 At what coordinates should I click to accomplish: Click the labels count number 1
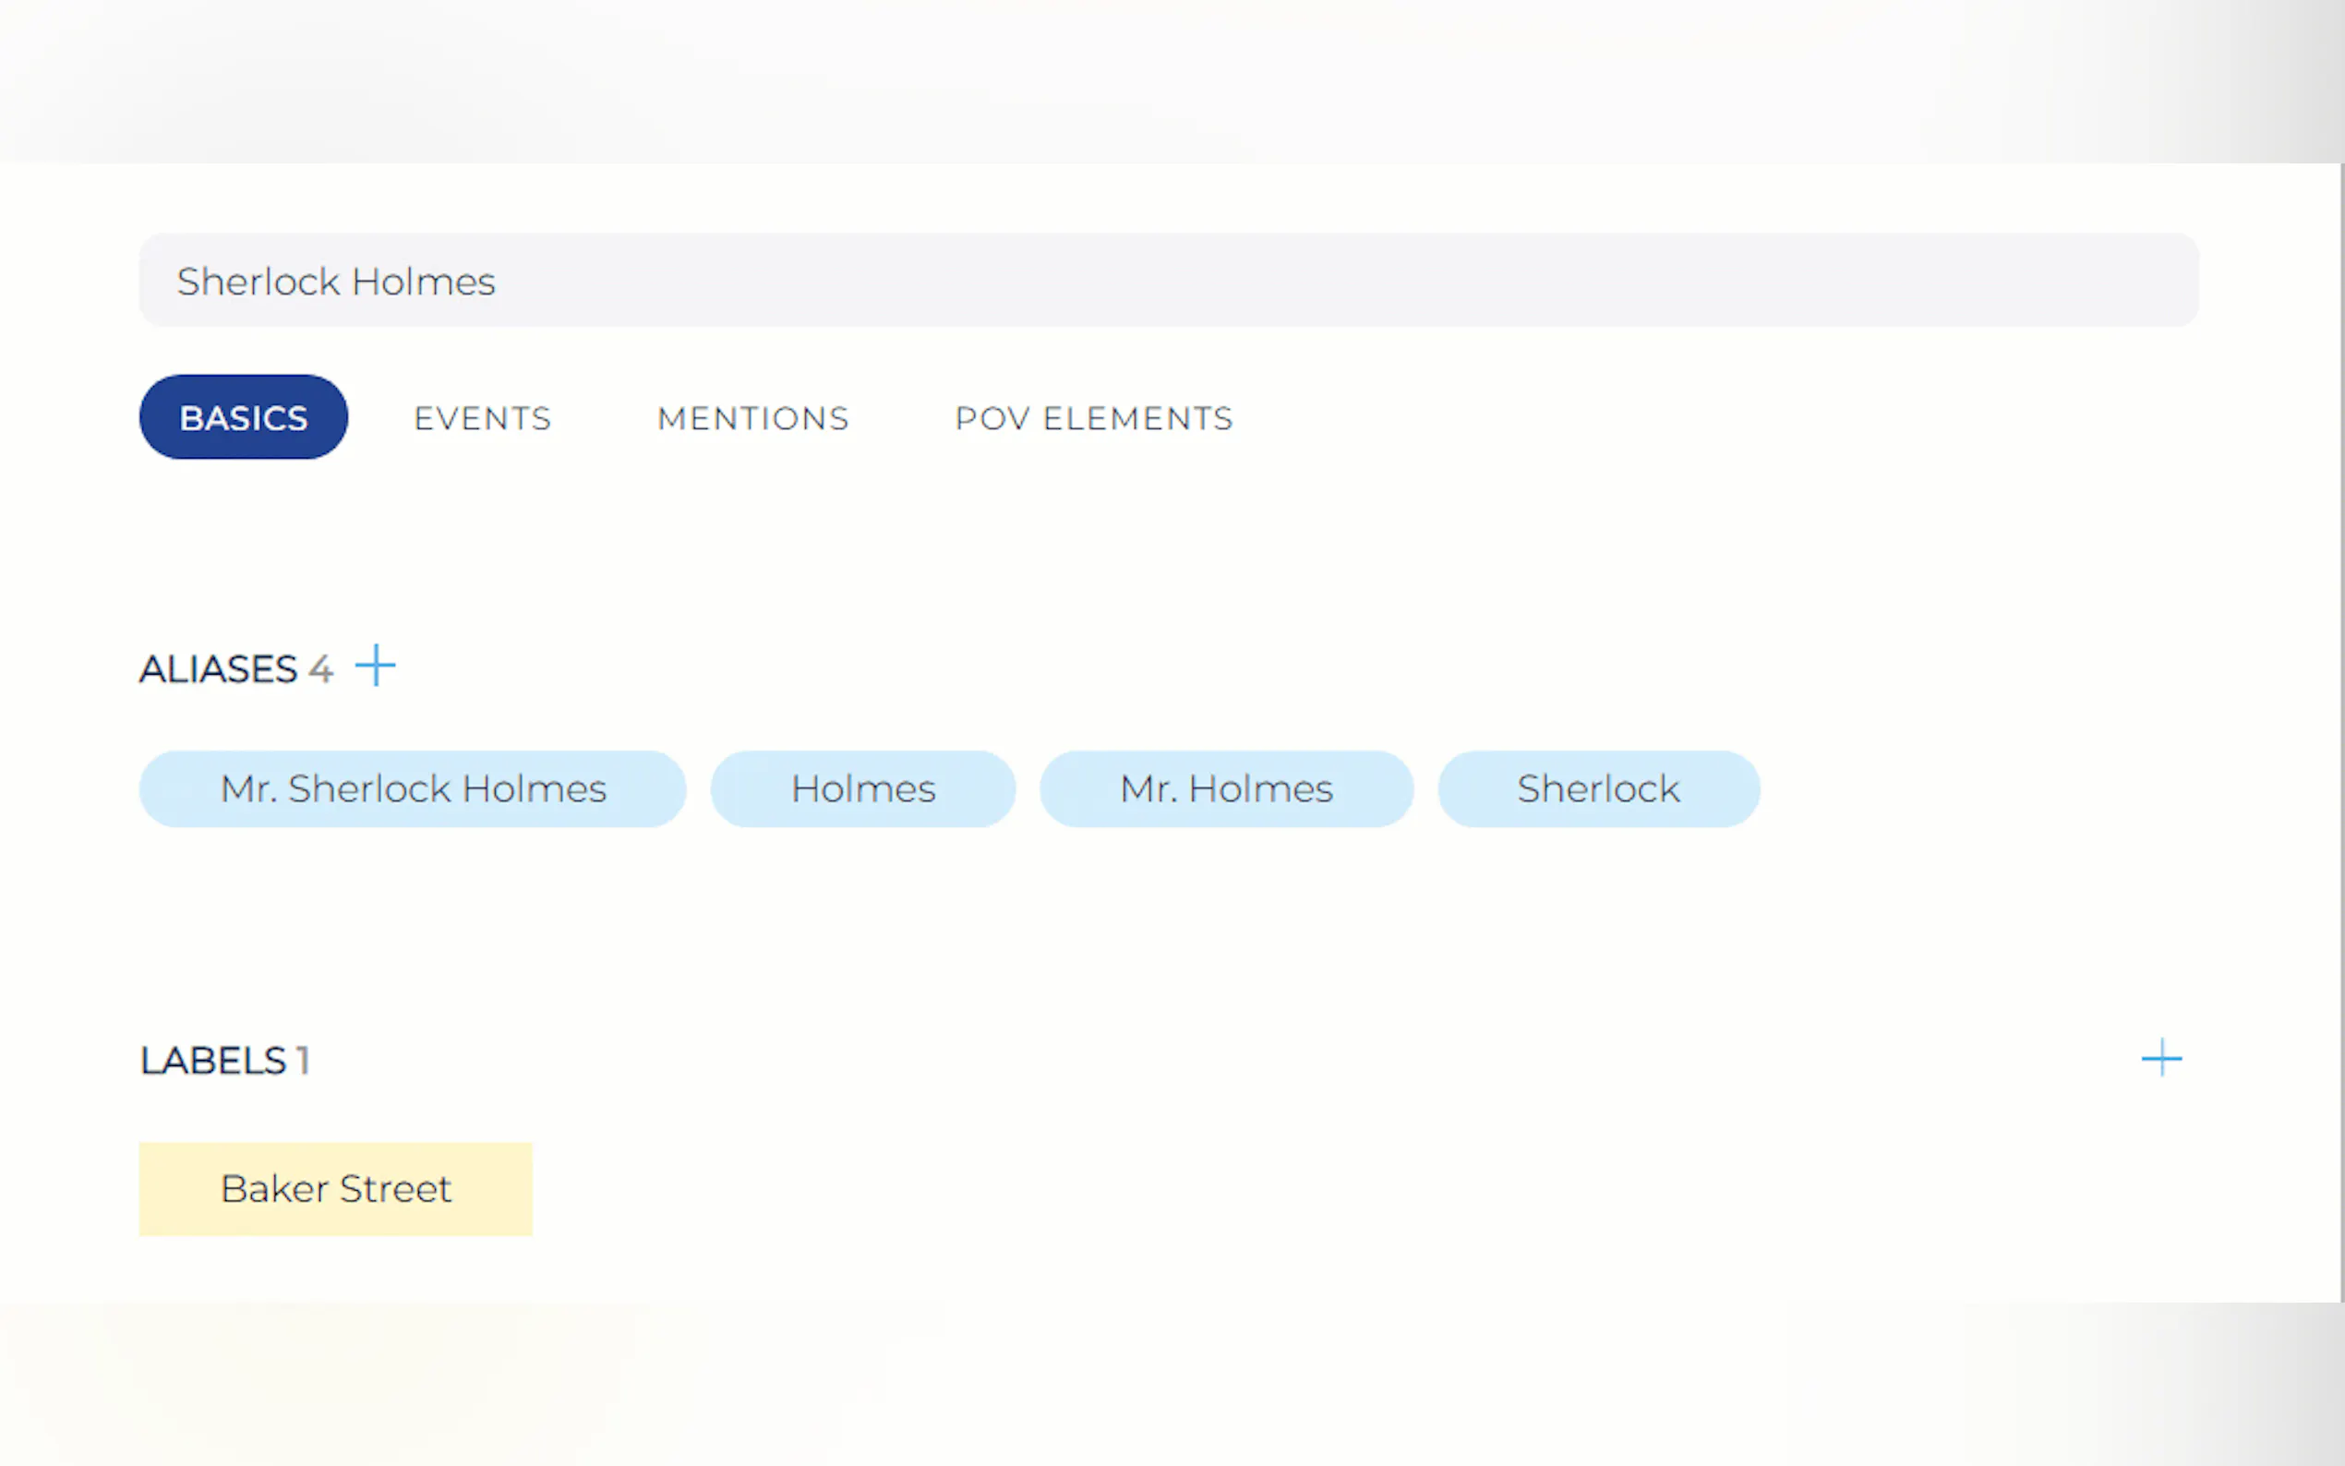click(304, 1061)
